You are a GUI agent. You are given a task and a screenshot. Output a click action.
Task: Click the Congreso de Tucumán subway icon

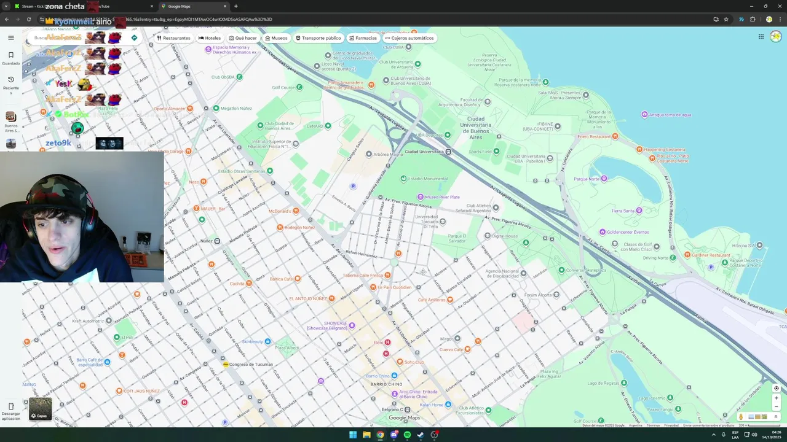(226, 364)
